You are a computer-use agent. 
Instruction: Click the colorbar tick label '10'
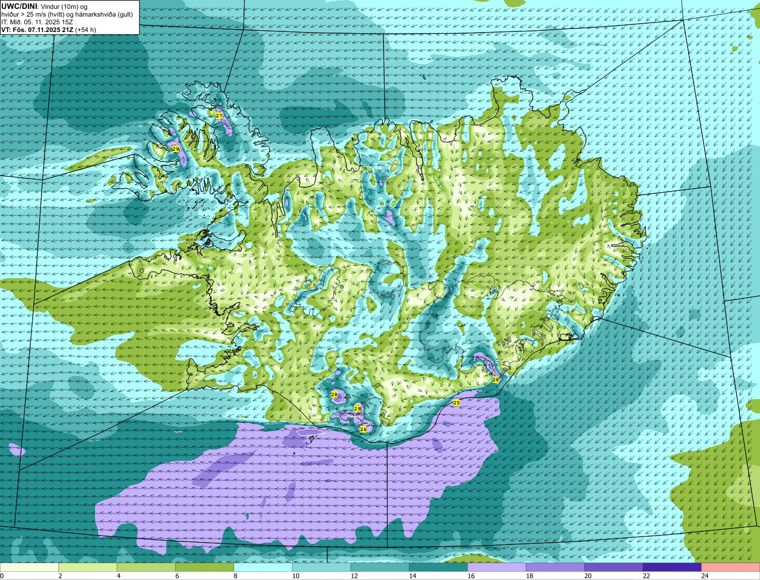point(296,576)
